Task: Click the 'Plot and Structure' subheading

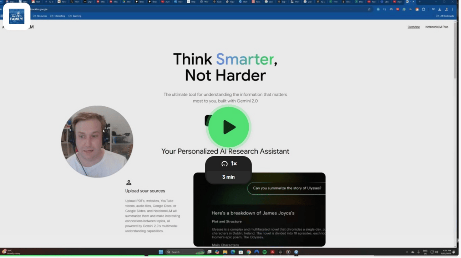Action: (x=227, y=221)
